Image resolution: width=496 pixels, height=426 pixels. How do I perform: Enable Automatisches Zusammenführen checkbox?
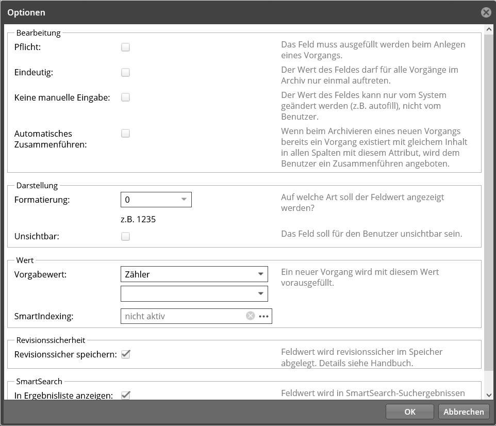coord(126,133)
